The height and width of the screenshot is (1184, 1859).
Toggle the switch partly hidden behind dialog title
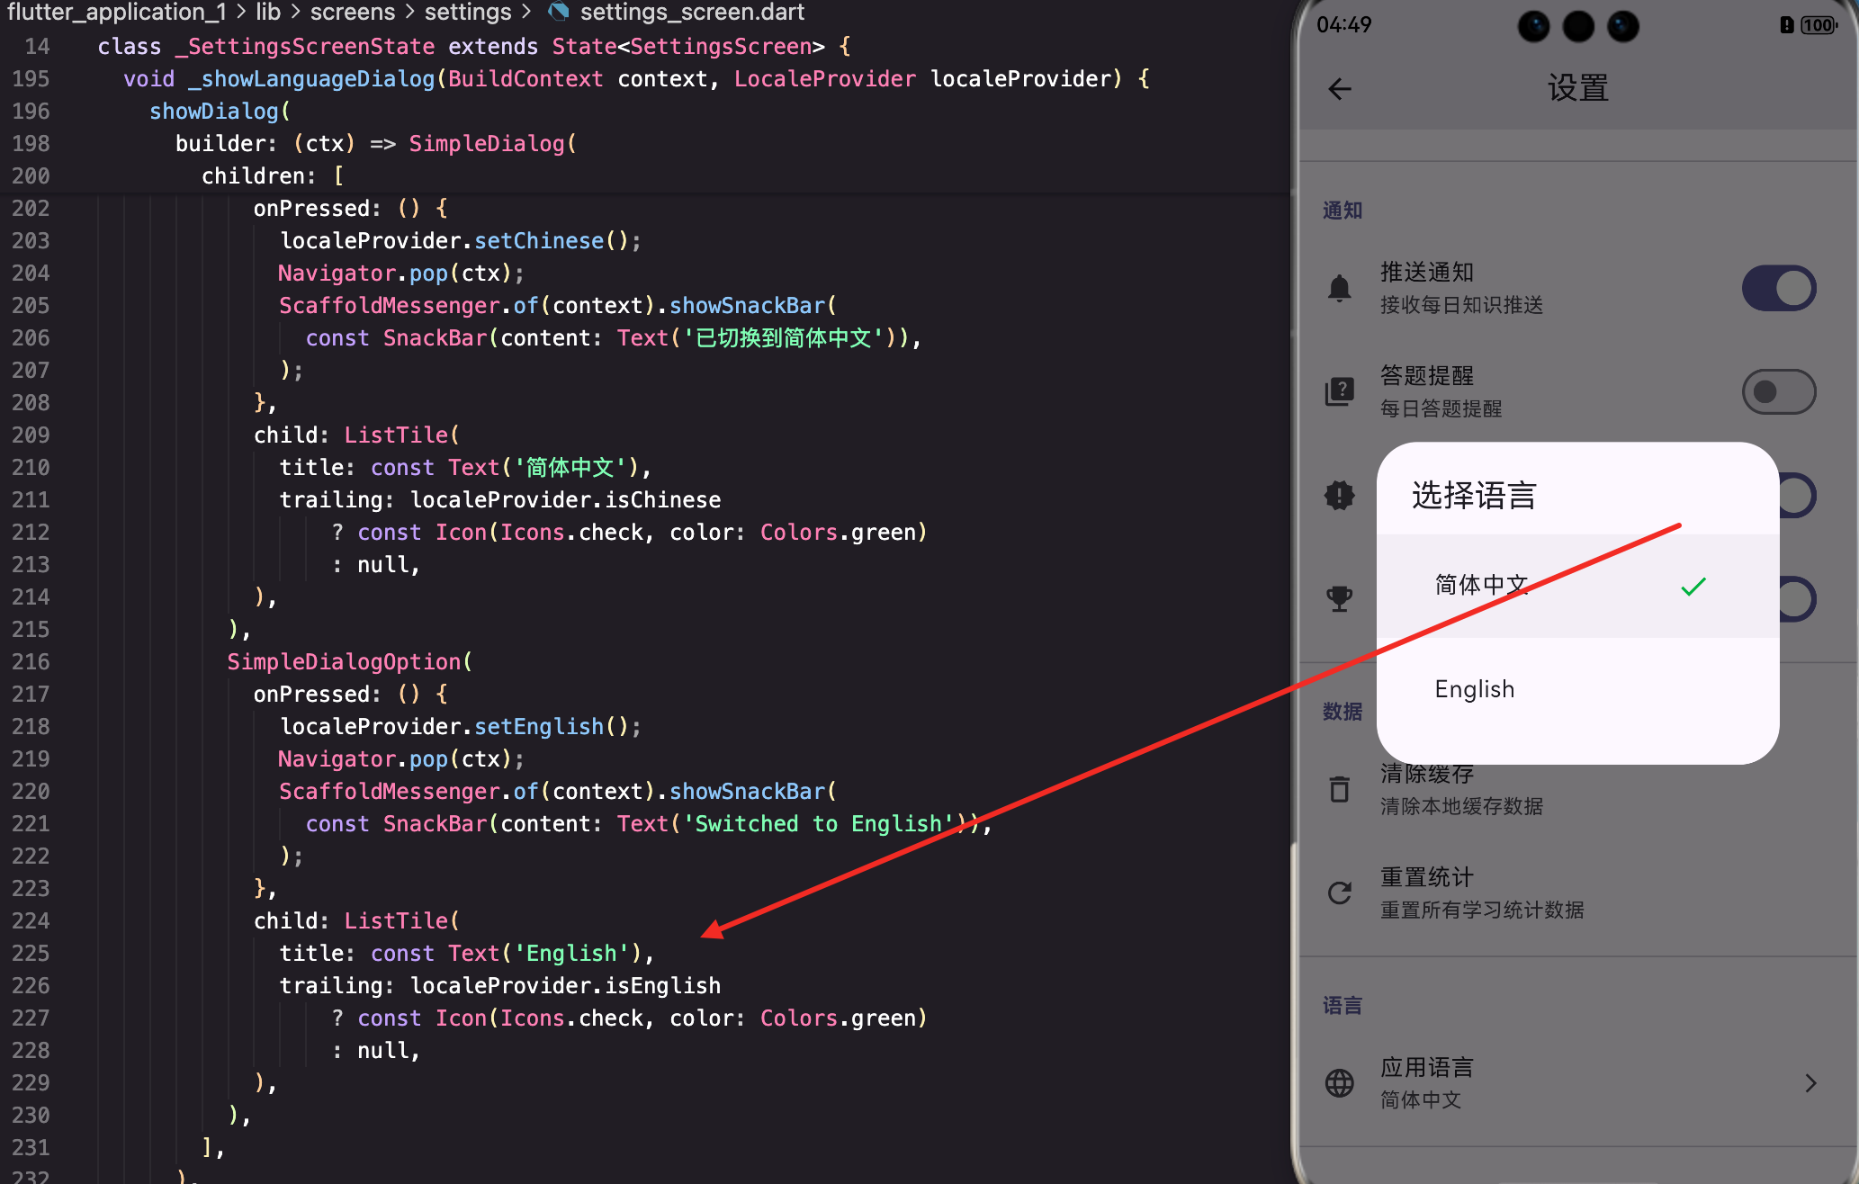pos(1797,495)
